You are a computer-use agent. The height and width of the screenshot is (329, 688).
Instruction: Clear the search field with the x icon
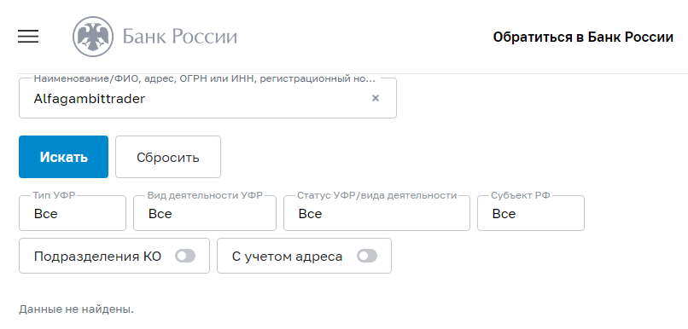tap(376, 98)
